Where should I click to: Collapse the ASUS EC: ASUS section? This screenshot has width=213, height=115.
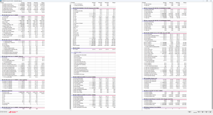(x=72, y=52)
